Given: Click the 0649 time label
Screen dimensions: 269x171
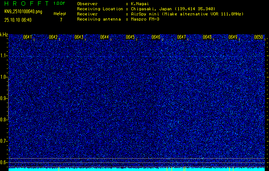Looking at the screenshot, I should (233, 37).
